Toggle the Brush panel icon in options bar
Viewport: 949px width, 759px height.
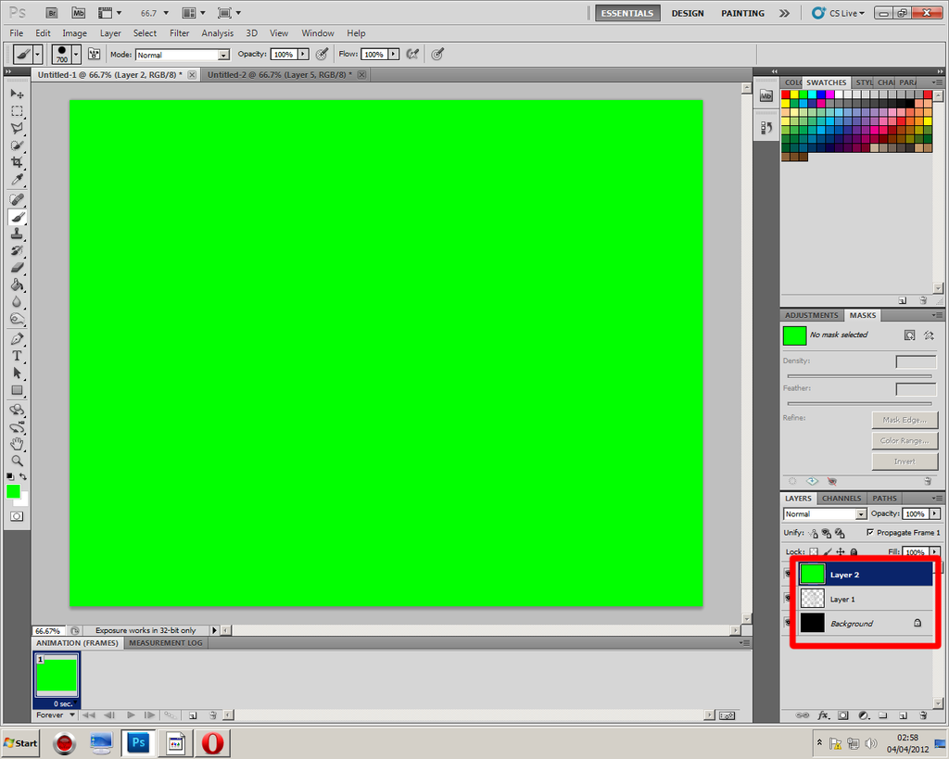(94, 55)
